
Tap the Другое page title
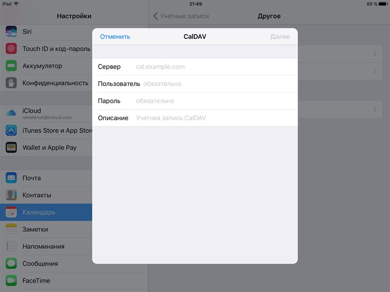(x=269, y=16)
